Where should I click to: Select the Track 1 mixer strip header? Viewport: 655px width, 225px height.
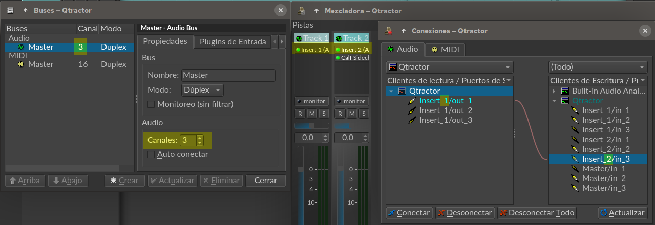[x=312, y=38]
